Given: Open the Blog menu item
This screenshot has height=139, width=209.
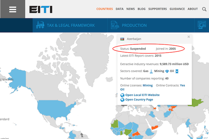Looking at the screenshot, I should click(x=141, y=9).
